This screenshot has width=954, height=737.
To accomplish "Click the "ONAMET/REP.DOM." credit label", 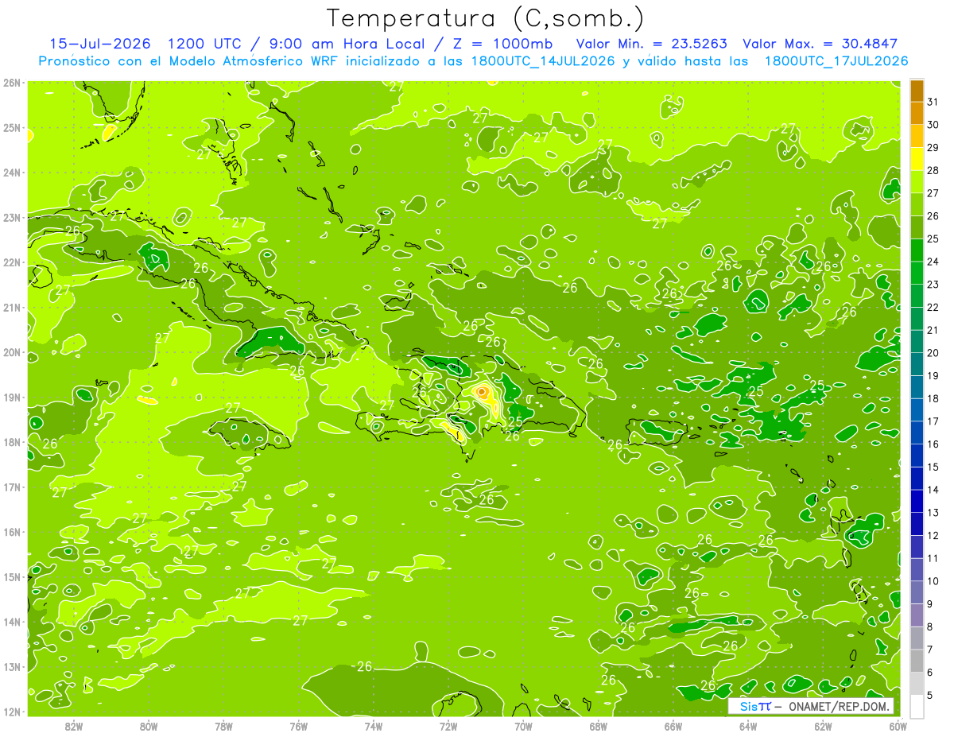I will point(839,706).
